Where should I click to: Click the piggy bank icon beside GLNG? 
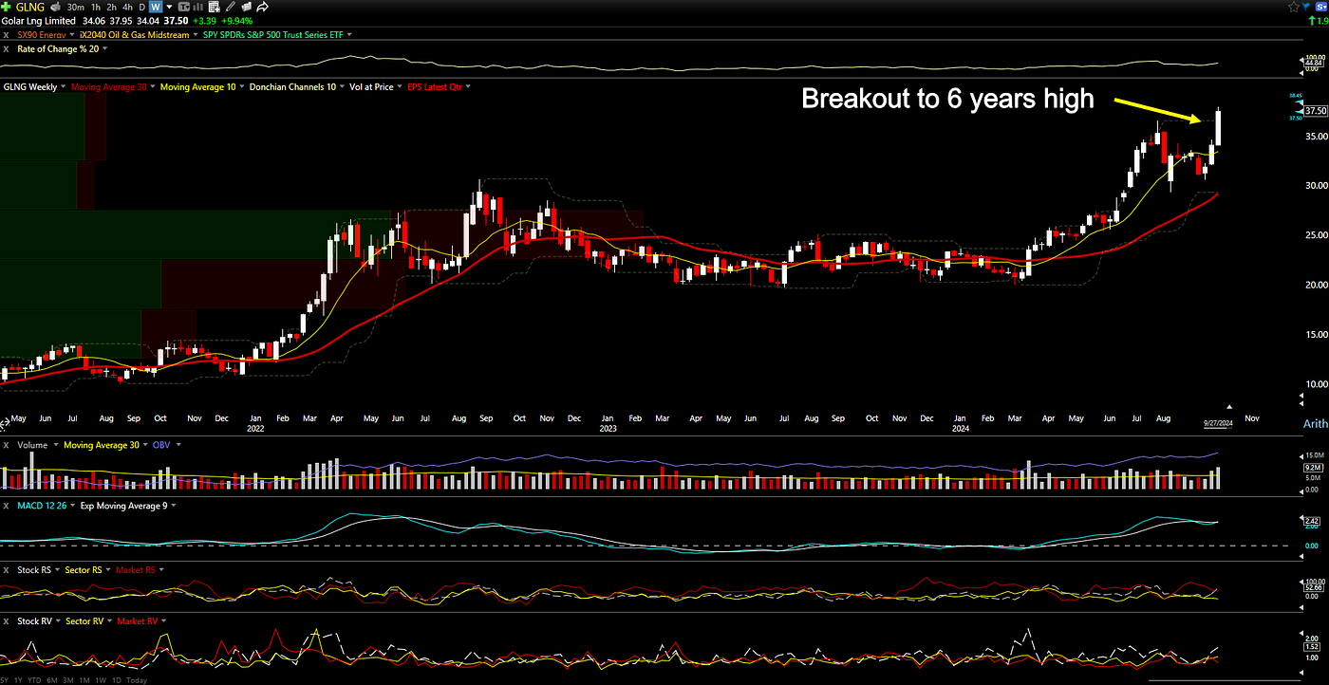coord(56,7)
